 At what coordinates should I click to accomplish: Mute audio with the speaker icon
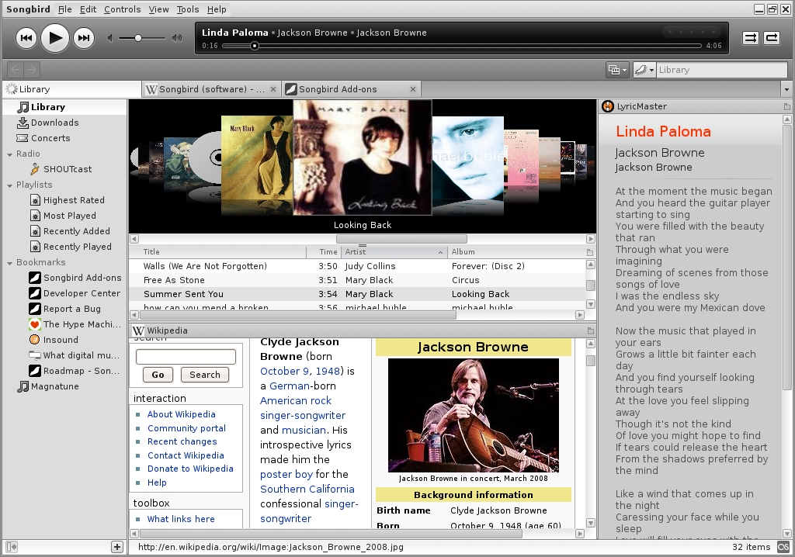(110, 37)
